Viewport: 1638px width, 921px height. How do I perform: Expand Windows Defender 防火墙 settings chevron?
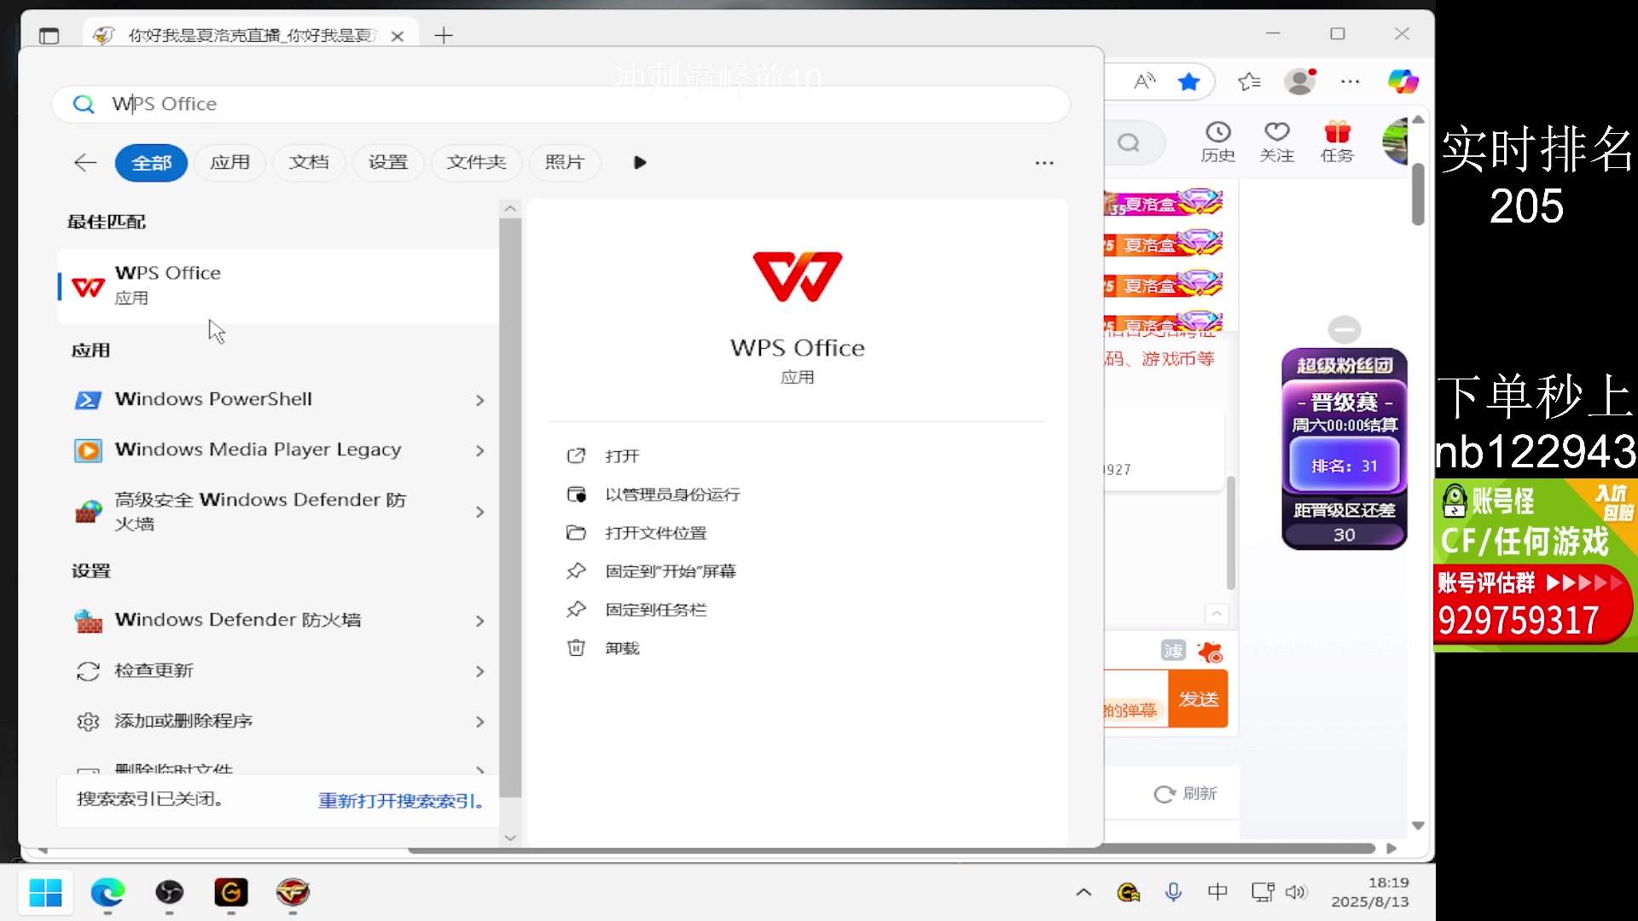(480, 621)
